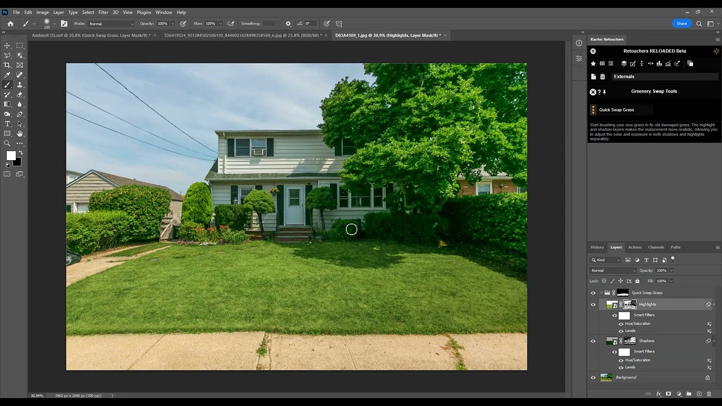This screenshot has width=722, height=406.
Task: Click the brush angle input field
Action: [309, 24]
